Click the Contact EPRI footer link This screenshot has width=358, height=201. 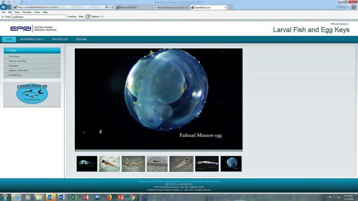[x=156, y=182]
